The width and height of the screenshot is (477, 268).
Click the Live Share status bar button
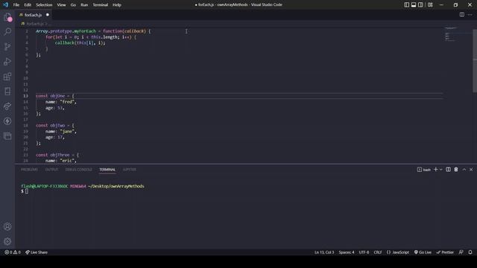(x=37, y=252)
